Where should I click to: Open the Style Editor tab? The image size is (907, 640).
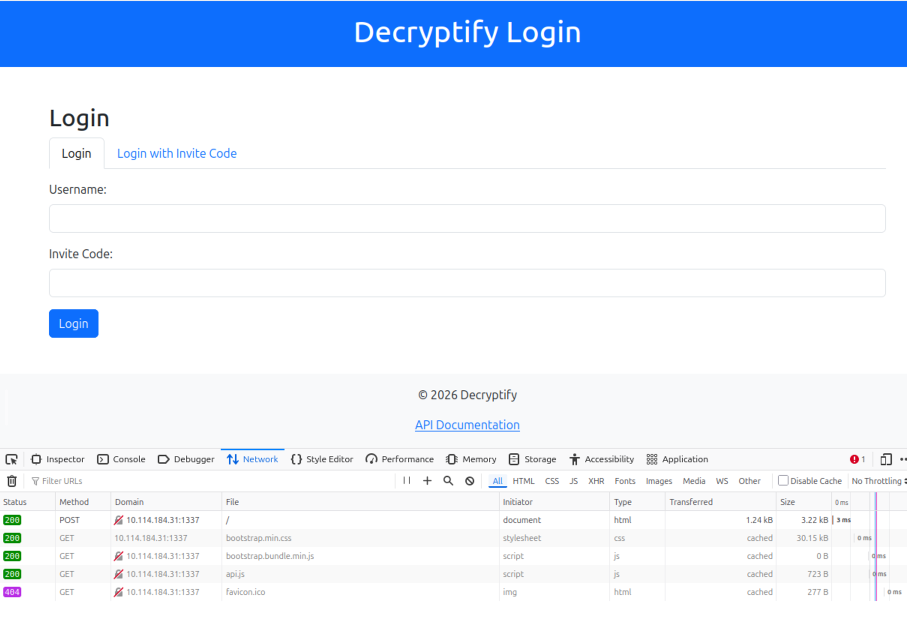coord(322,459)
